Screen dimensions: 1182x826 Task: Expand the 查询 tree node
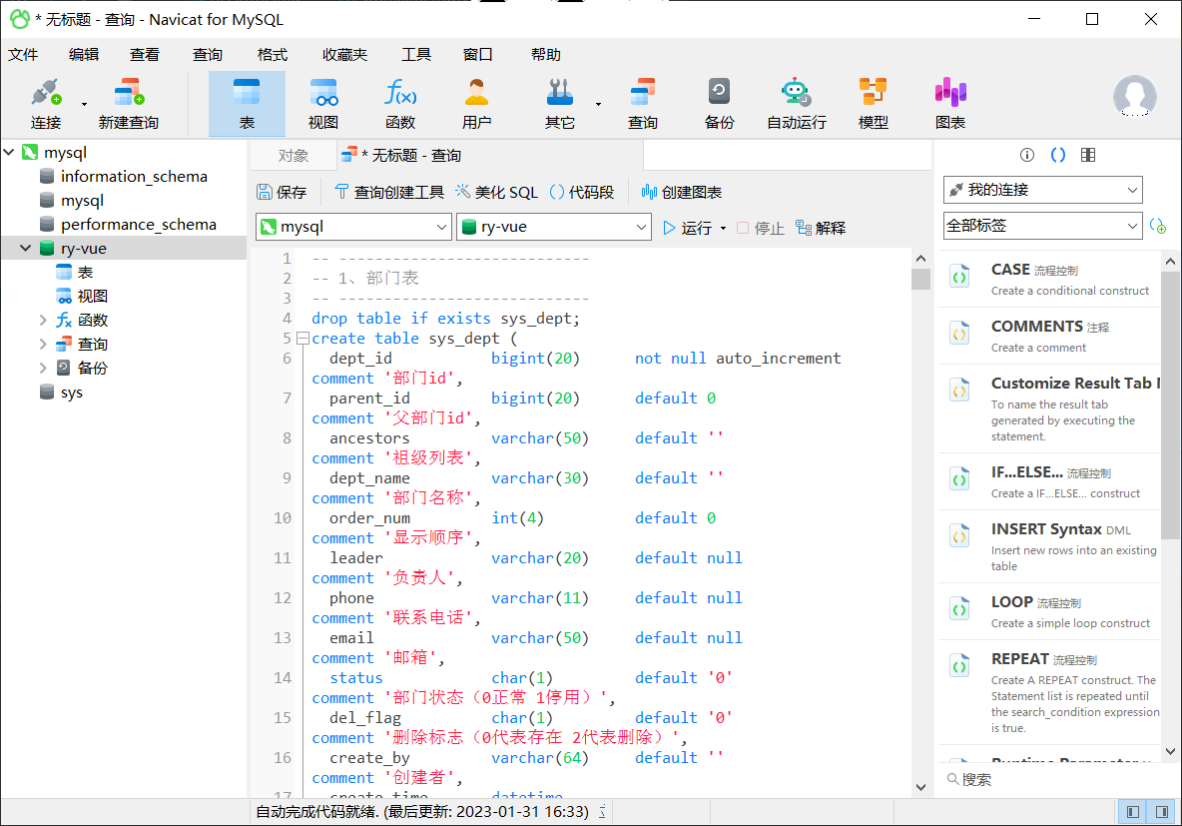coord(43,344)
